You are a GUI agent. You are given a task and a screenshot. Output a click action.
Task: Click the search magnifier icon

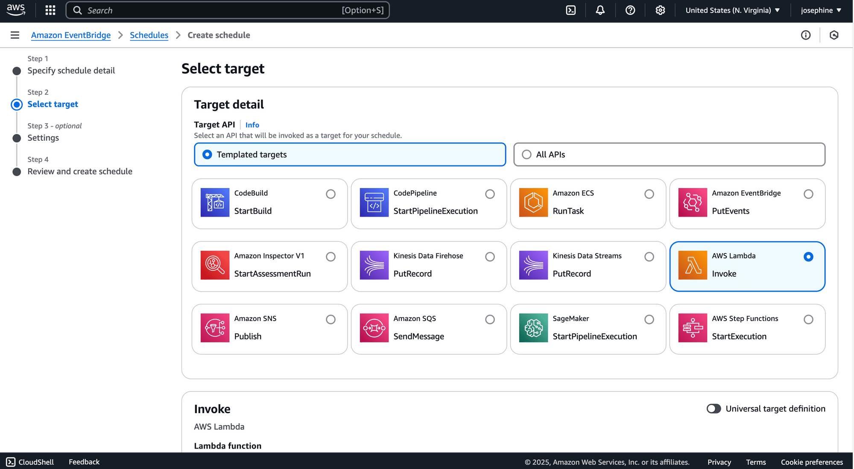[77, 10]
